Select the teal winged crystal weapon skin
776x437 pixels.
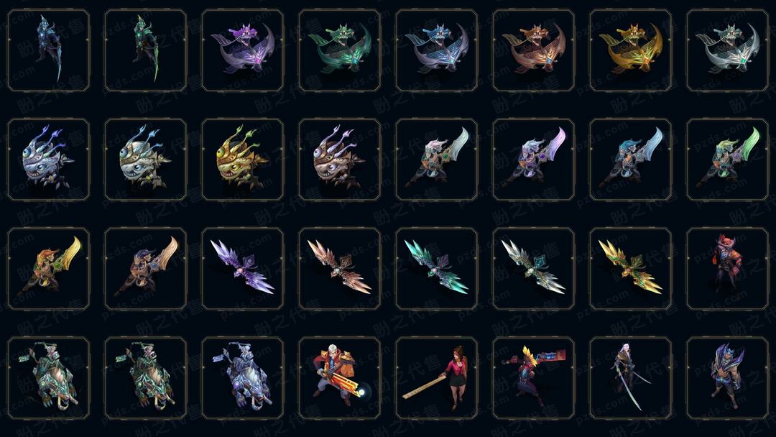click(437, 269)
